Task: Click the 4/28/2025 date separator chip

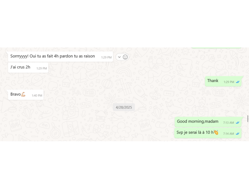Action: coord(124,107)
